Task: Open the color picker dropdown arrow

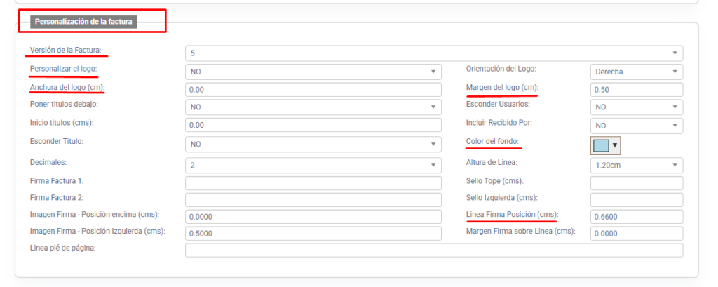Action: pyautogui.click(x=616, y=145)
